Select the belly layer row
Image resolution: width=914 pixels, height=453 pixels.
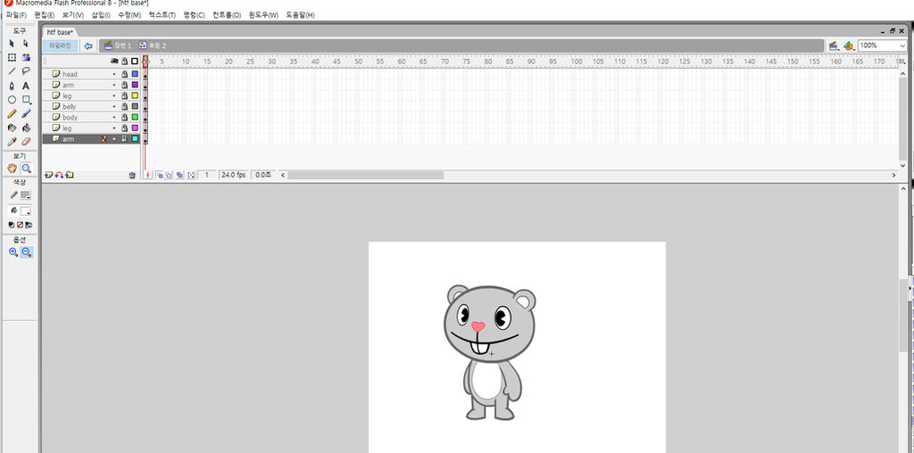(91, 106)
